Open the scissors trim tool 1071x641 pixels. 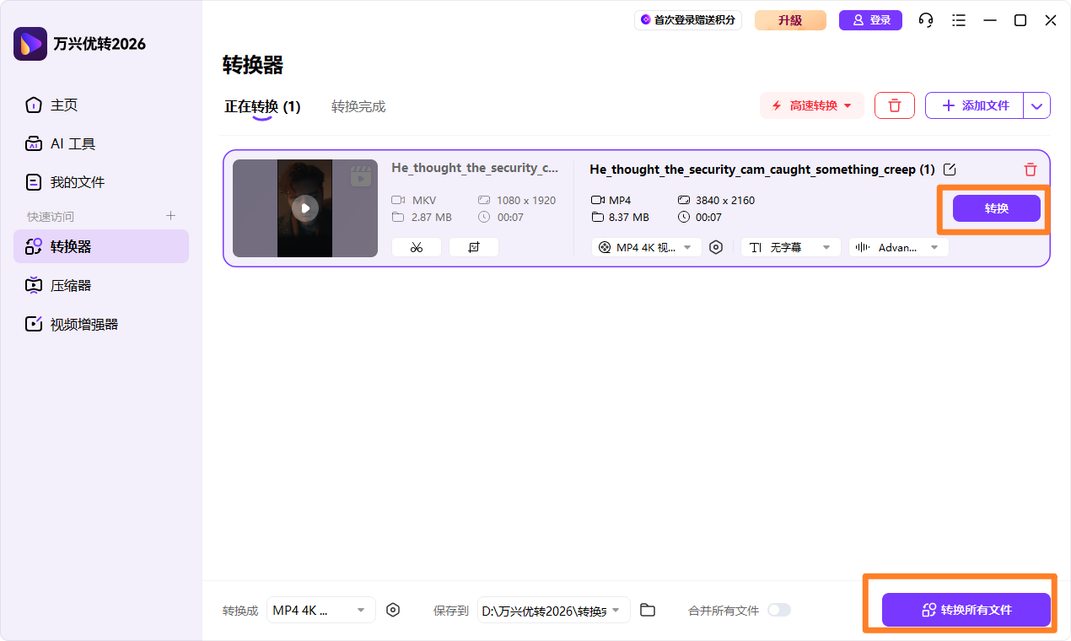pos(417,247)
